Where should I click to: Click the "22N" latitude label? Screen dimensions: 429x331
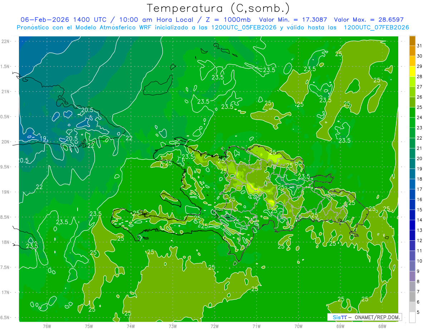5,41
